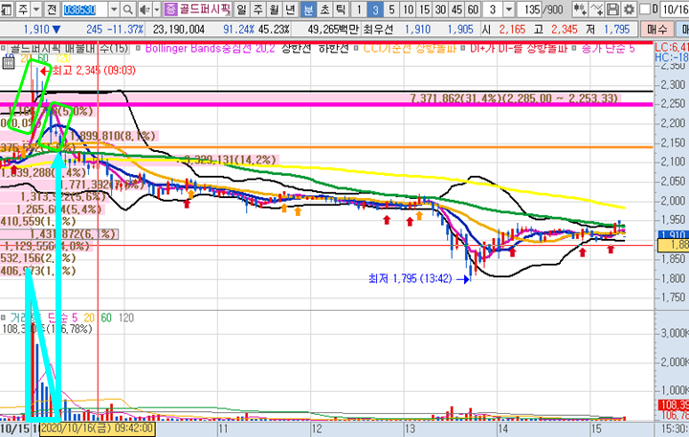Open chart settings gear icon
Screen dimensions: 689x437
point(629,10)
